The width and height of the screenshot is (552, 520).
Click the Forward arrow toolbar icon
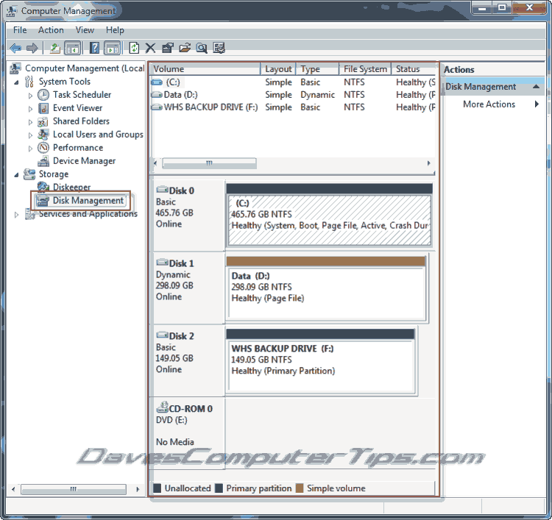click(32, 48)
